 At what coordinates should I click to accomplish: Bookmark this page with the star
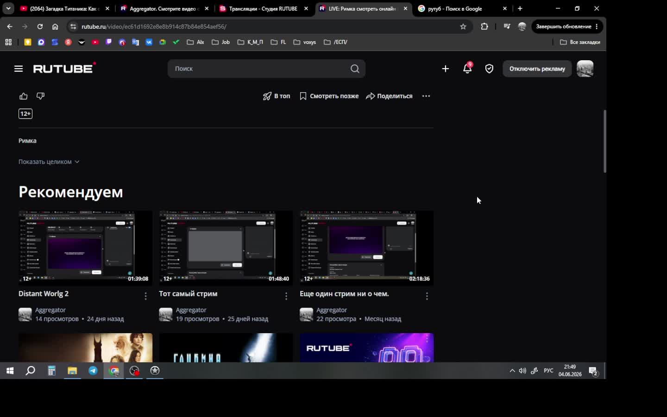(x=463, y=26)
